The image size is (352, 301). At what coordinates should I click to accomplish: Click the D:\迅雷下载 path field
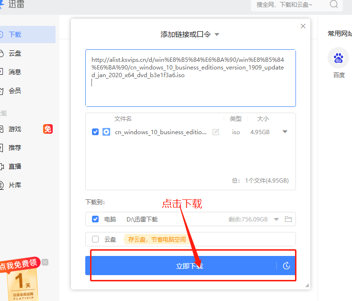pyautogui.click(x=142, y=219)
